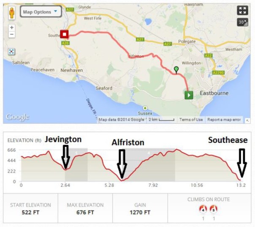Click the Google logo on the map
The height and width of the screenshot is (227, 255).
point(17,117)
